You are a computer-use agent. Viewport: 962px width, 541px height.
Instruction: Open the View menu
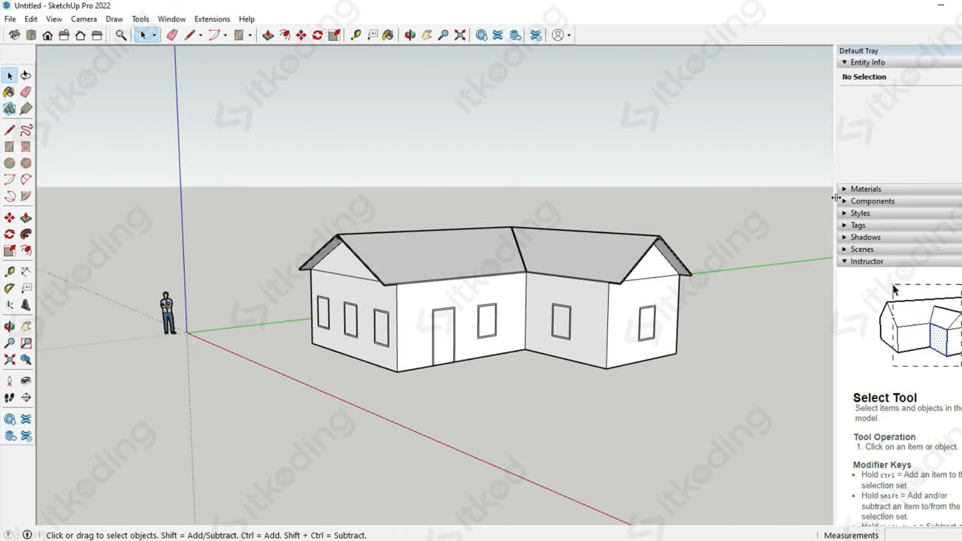click(x=54, y=19)
